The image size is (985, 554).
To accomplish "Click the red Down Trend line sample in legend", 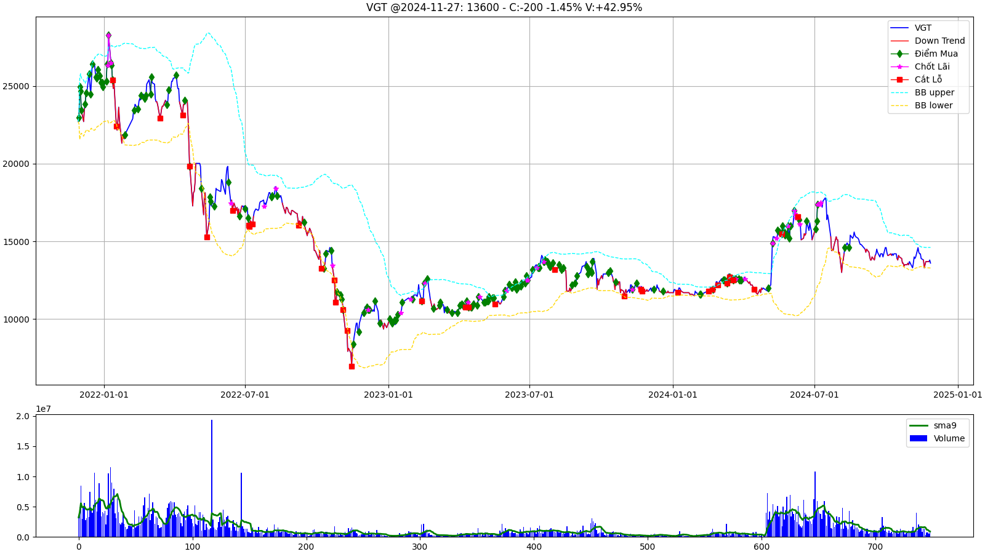I will [x=899, y=41].
